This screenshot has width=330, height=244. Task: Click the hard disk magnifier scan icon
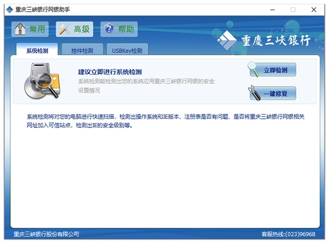pos(42,81)
